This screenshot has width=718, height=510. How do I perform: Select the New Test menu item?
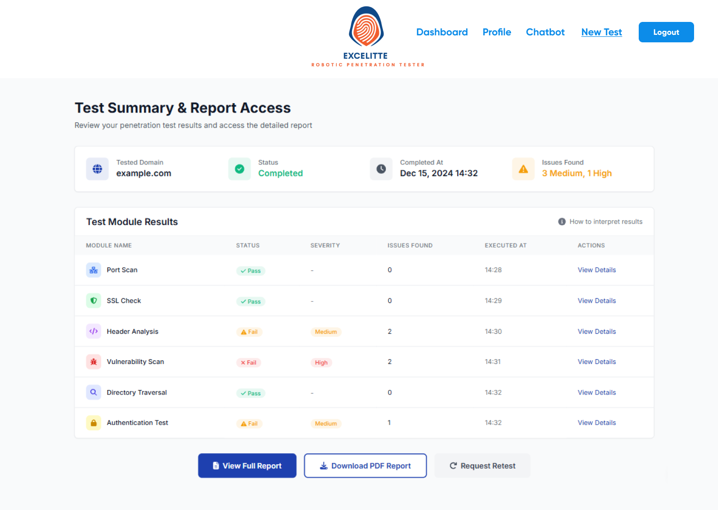(601, 32)
